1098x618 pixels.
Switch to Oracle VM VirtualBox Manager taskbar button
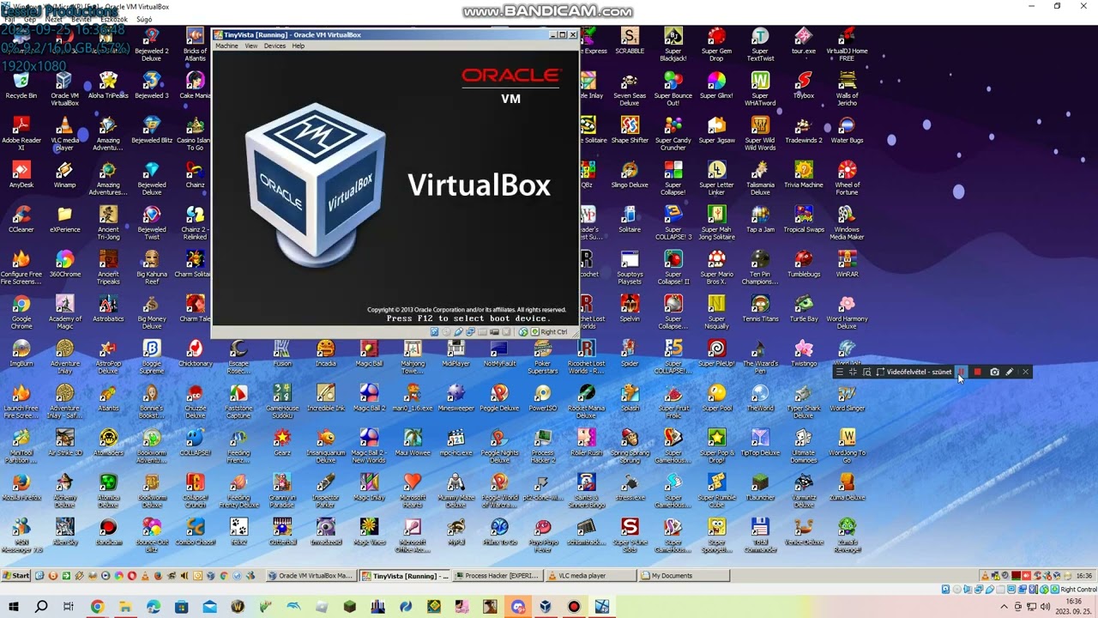click(x=310, y=576)
